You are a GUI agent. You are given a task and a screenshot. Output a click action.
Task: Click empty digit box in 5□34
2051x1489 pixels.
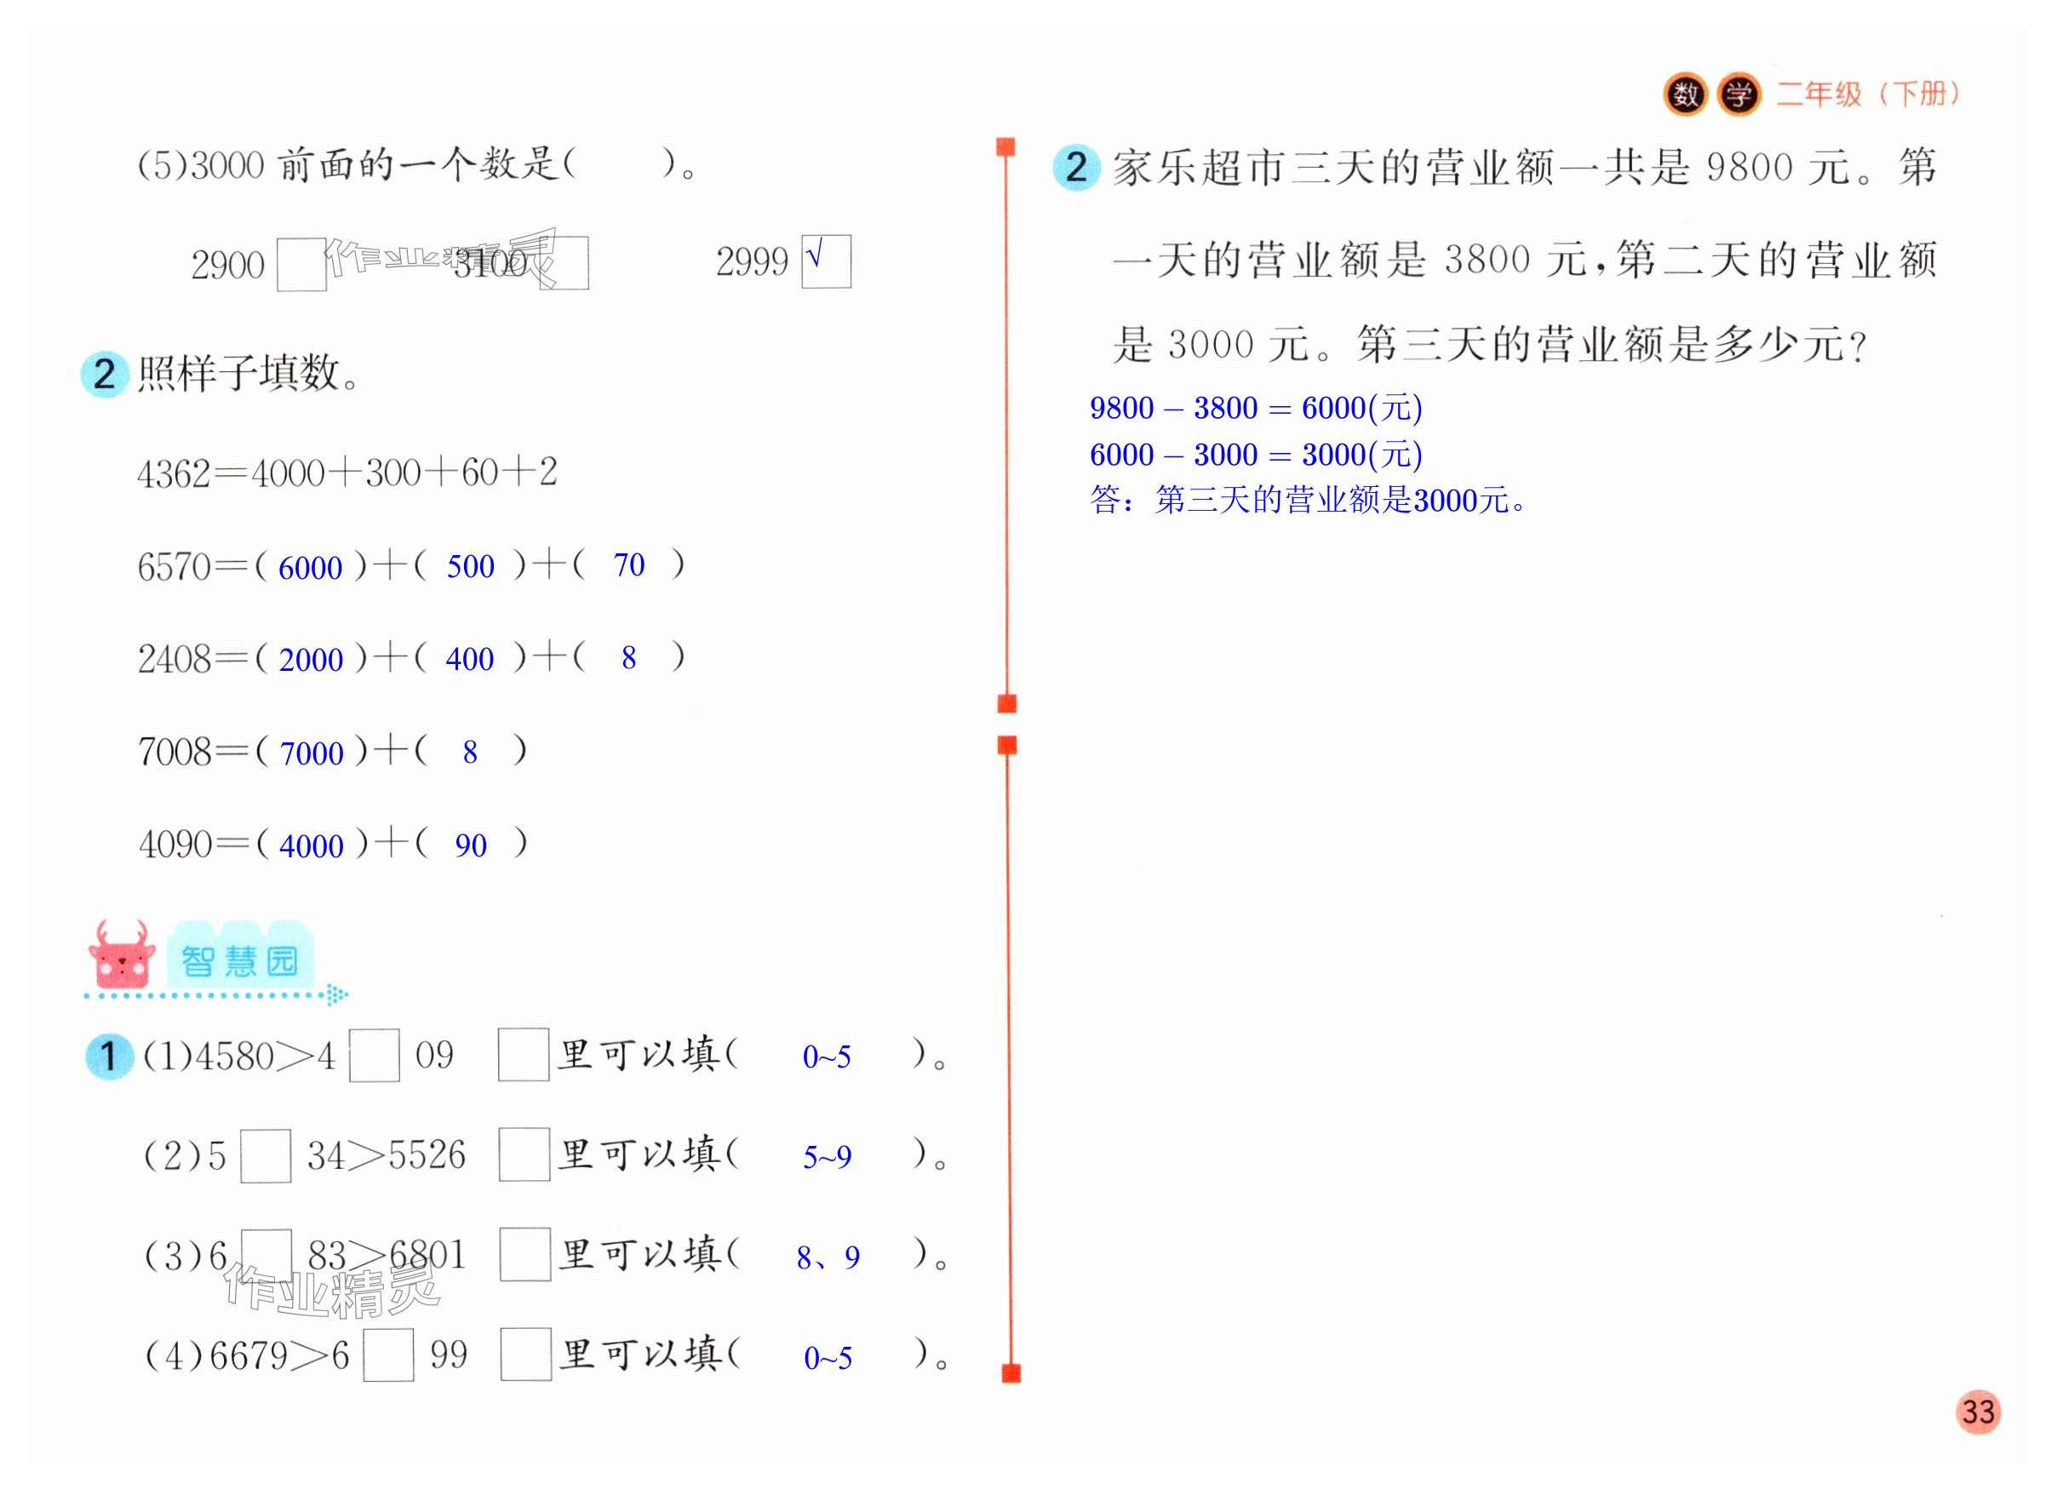click(x=266, y=1155)
